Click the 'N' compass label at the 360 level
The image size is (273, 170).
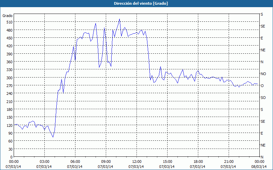click(262, 62)
